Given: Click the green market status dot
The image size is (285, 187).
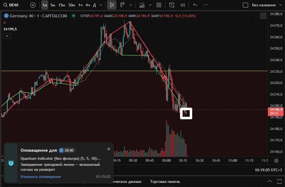Looking at the screenshot, I should pos(74,16).
